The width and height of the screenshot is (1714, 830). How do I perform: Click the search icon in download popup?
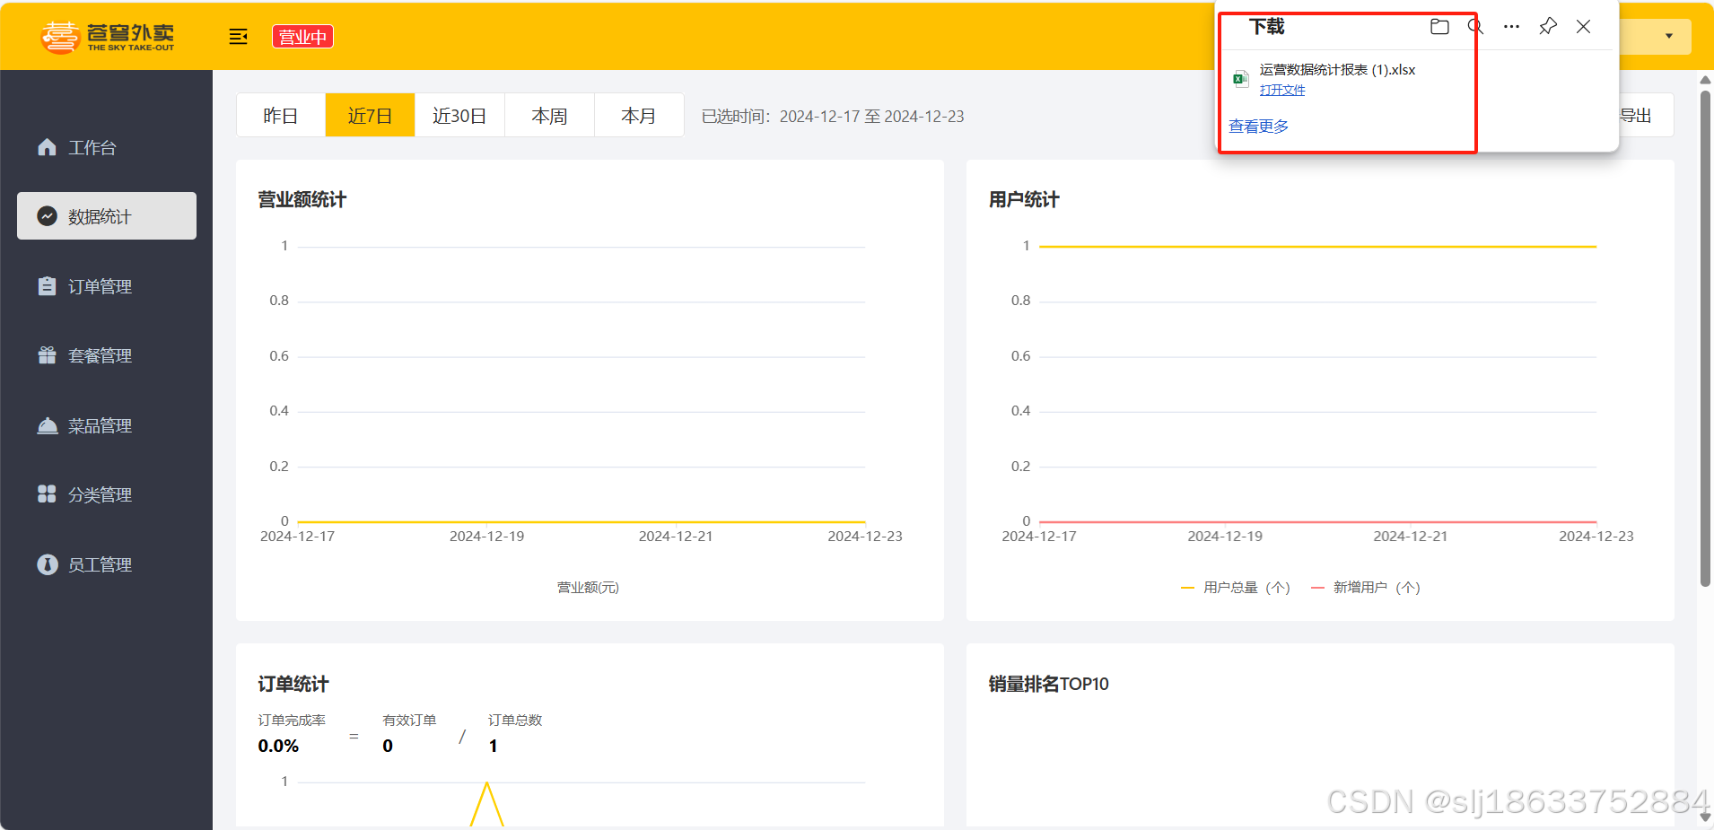click(x=1475, y=27)
